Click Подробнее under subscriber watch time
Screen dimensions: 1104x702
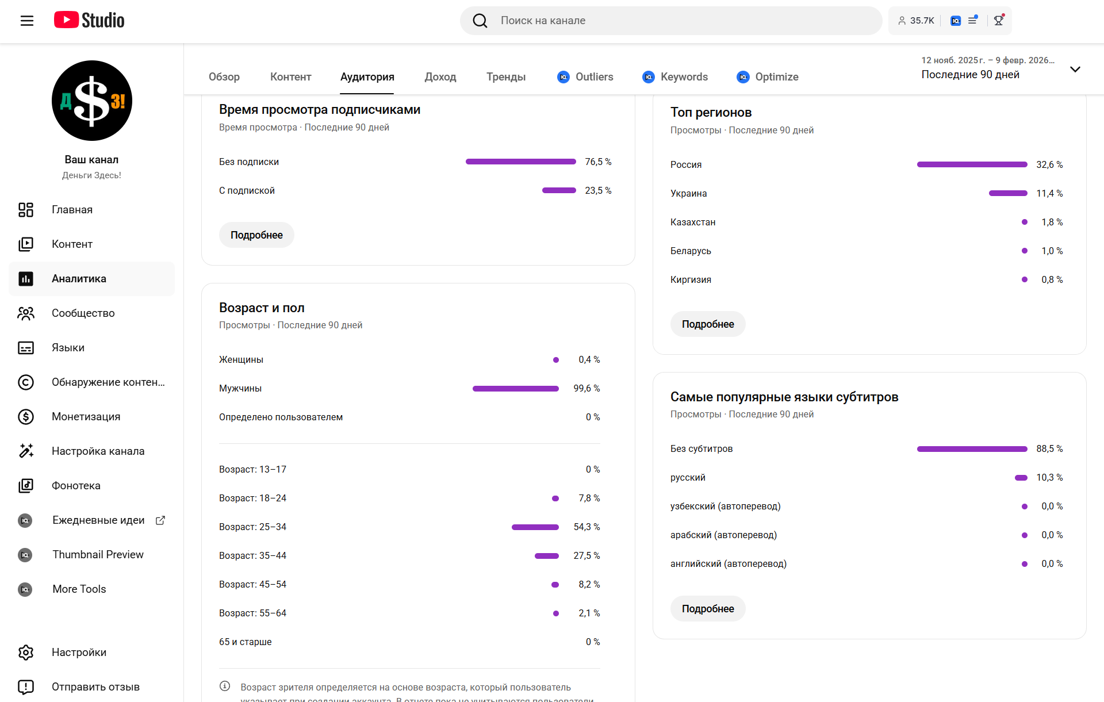pyautogui.click(x=256, y=235)
